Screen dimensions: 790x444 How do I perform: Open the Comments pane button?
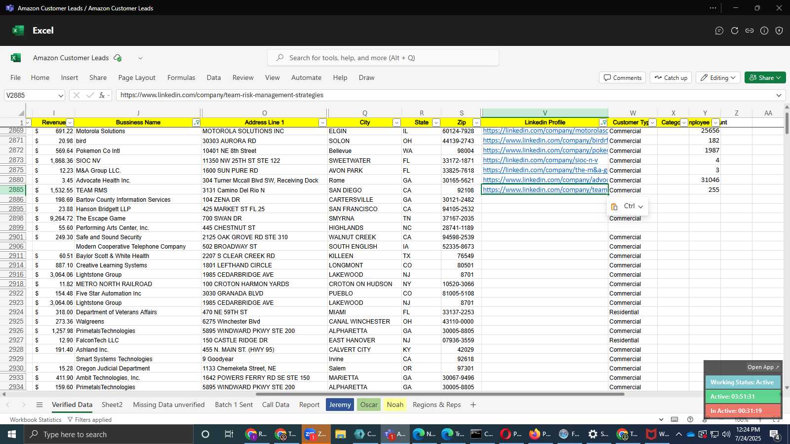click(623, 78)
